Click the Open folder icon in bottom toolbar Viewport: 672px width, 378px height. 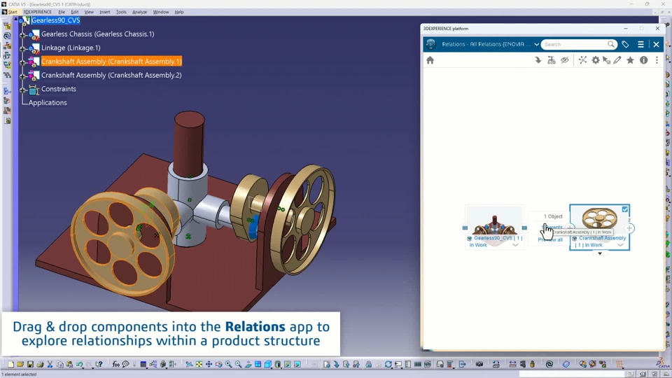point(20,364)
